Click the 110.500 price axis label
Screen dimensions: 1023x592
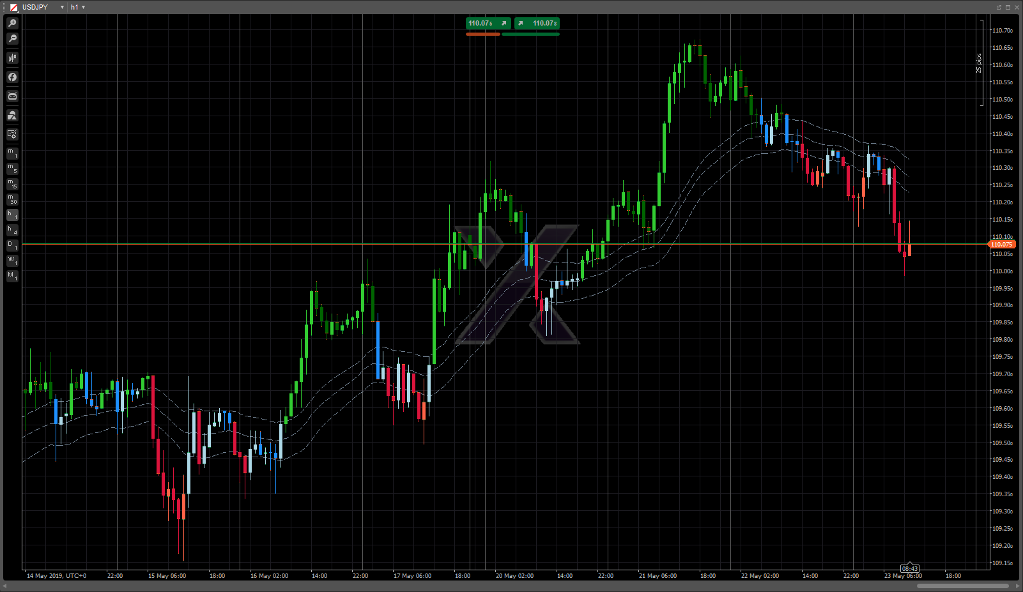click(x=1002, y=100)
